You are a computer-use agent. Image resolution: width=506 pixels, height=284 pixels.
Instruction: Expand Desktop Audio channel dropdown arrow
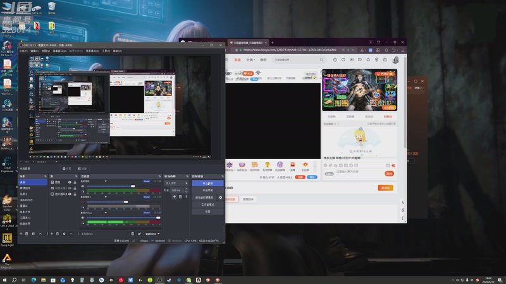(x=106, y=181)
